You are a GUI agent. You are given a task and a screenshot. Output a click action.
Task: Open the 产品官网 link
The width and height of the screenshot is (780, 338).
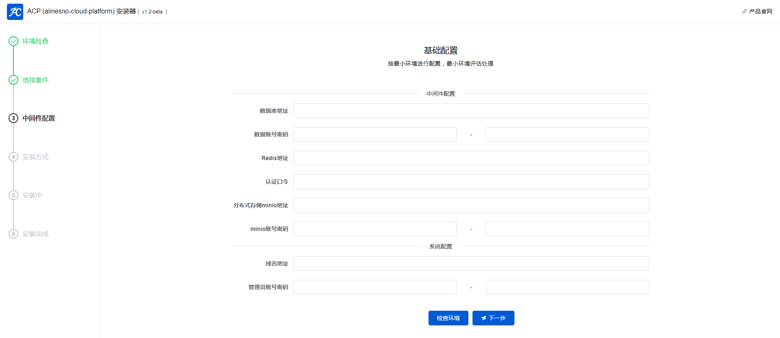coord(760,11)
